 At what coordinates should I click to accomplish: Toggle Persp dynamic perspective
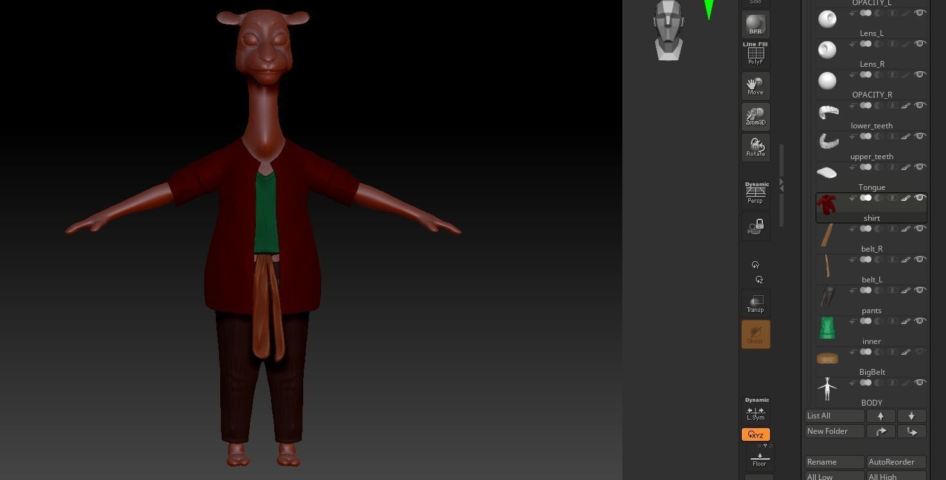click(755, 193)
